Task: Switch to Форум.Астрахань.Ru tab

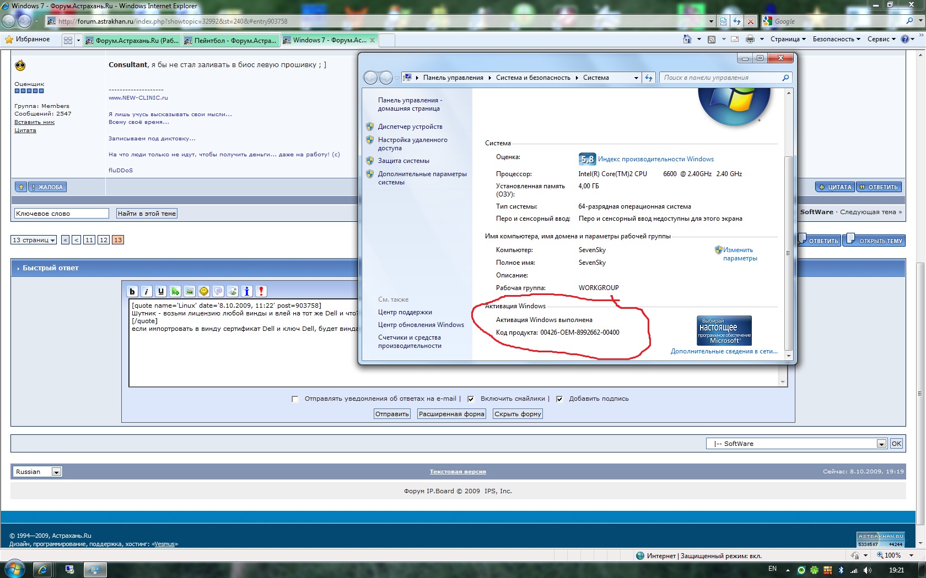Action: tap(132, 40)
